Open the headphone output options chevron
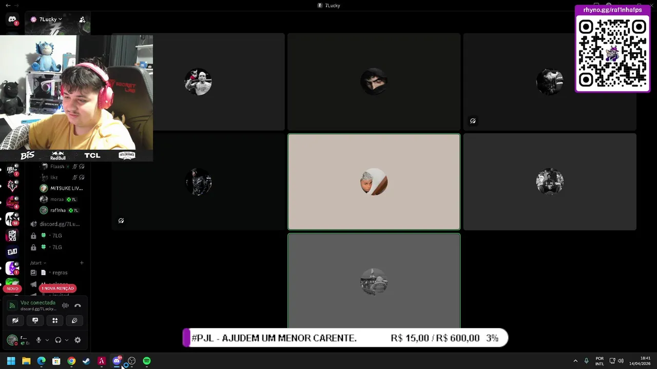The image size is (657, 369). tap(67, 340)
